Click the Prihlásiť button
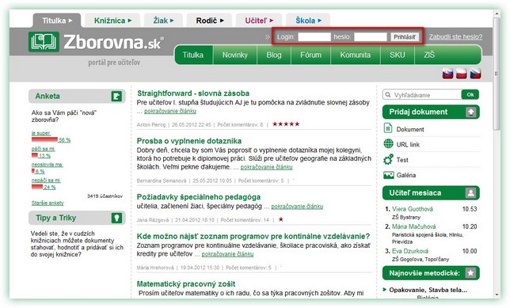Screen dimensions: 510x308 405,36
